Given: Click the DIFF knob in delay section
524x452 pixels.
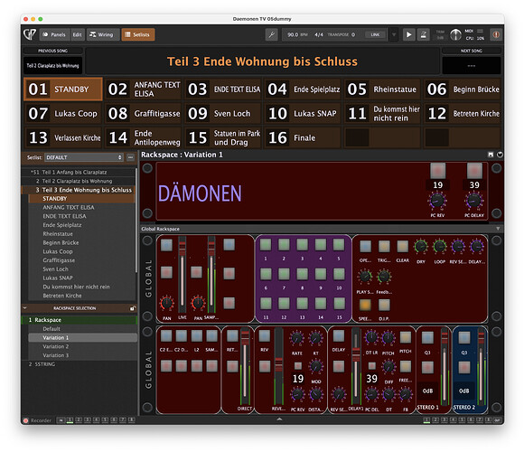Looking at the screenshot, I should click(x=388, y=366).
